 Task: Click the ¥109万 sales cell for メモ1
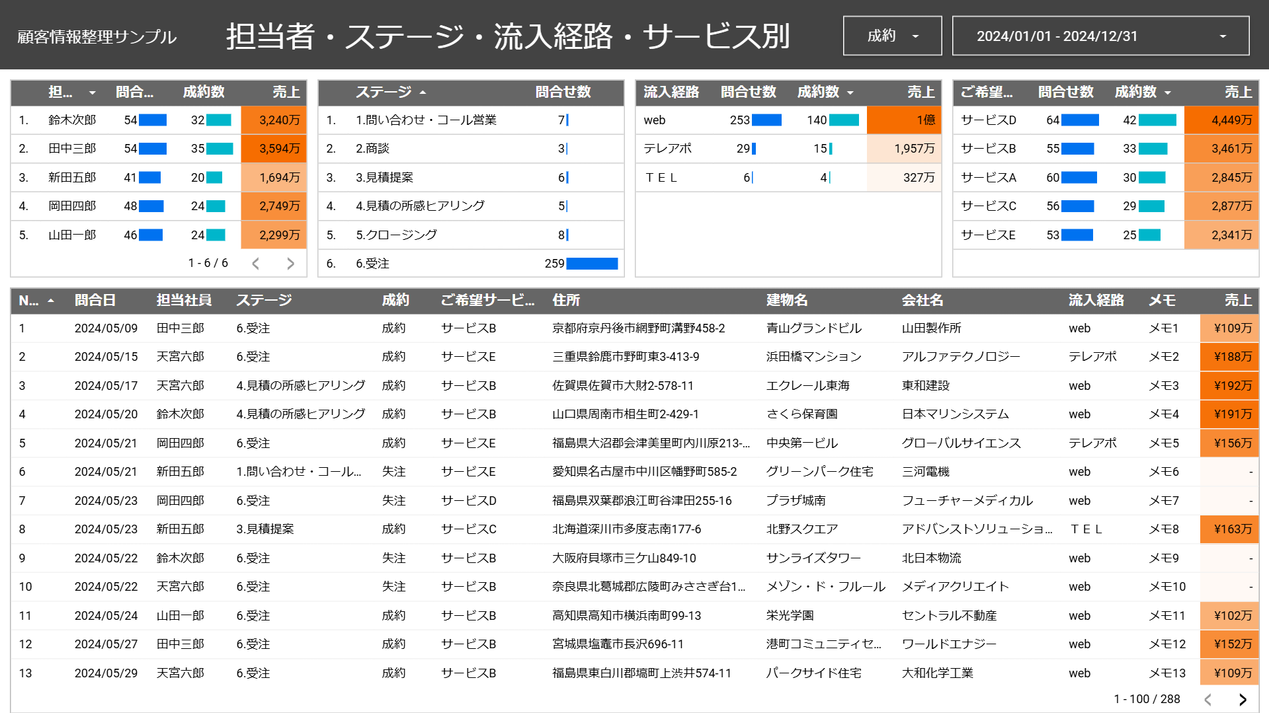click(x=1229, y=328)
